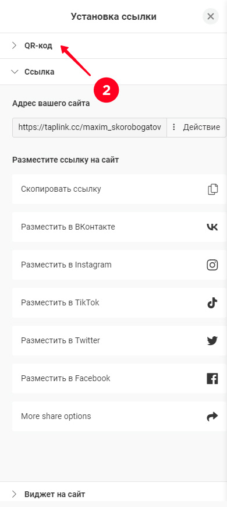Click the TikTok logo icon
Screen dimensions: 227x507
point(212,302)
